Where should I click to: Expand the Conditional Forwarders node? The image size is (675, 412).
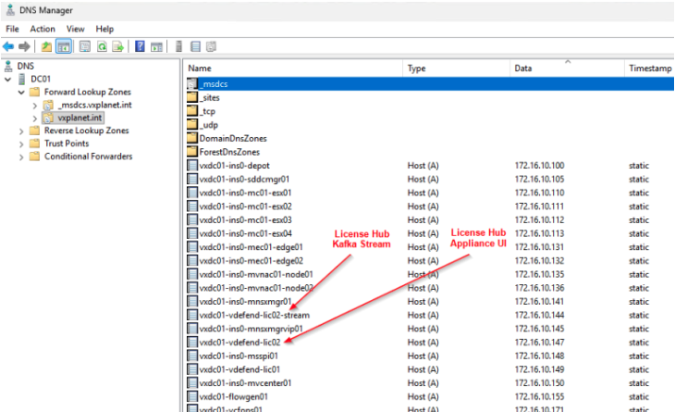pos(21,156)
